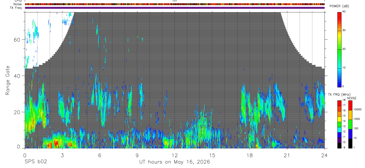This screenshot has height=168, width=365.
Task: Click the "SPS b02" beam label
Action: pyautogui.click(x=36, y=162)
